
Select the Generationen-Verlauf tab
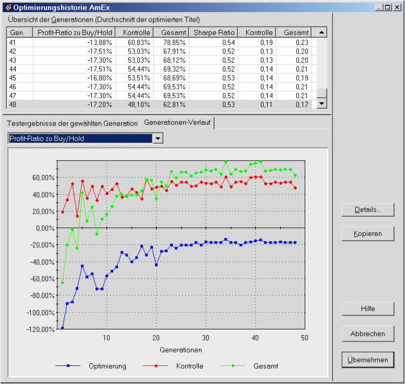point(177,123)
